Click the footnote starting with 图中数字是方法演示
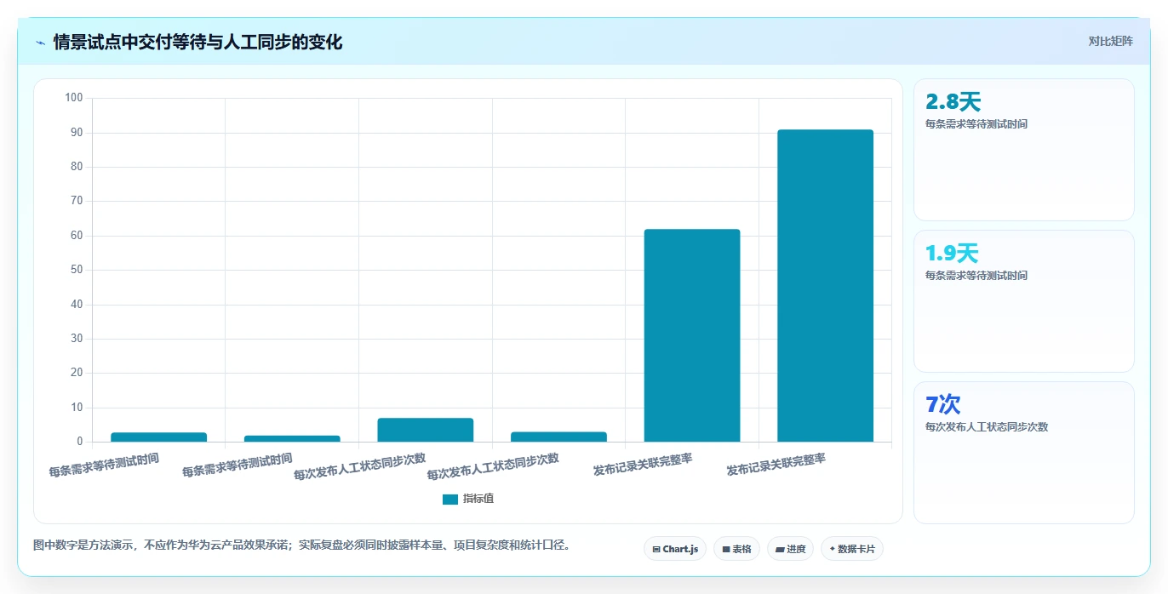1168x594 pixels. pos(301,545)
